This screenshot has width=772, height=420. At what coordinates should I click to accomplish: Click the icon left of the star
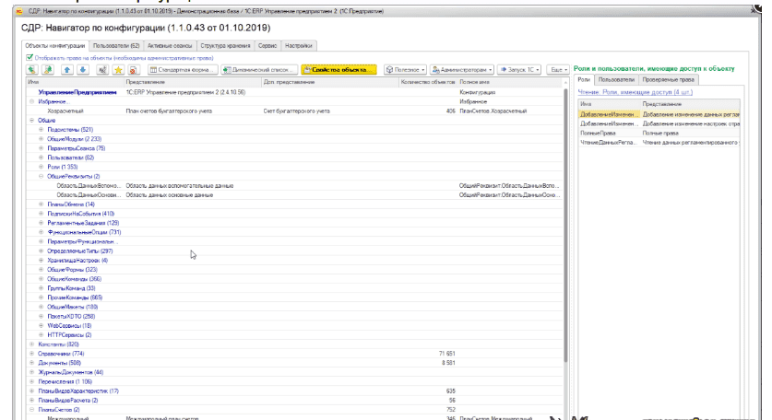pyautogui.click(x=101, y=69)
